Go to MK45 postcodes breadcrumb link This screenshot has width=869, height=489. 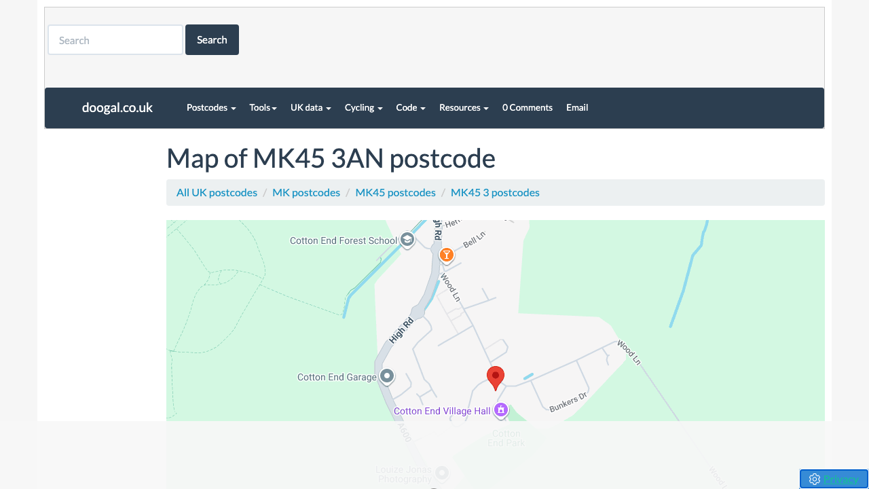395,193
